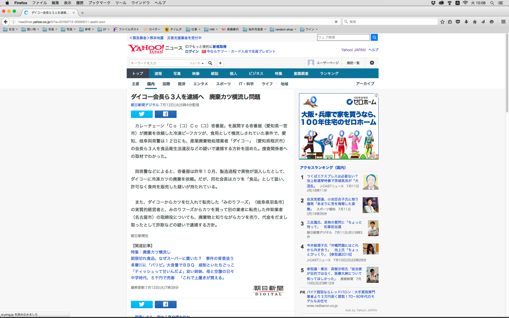
Task: Open the first ranking article thumbnail
Action: (x=370, y=182)
